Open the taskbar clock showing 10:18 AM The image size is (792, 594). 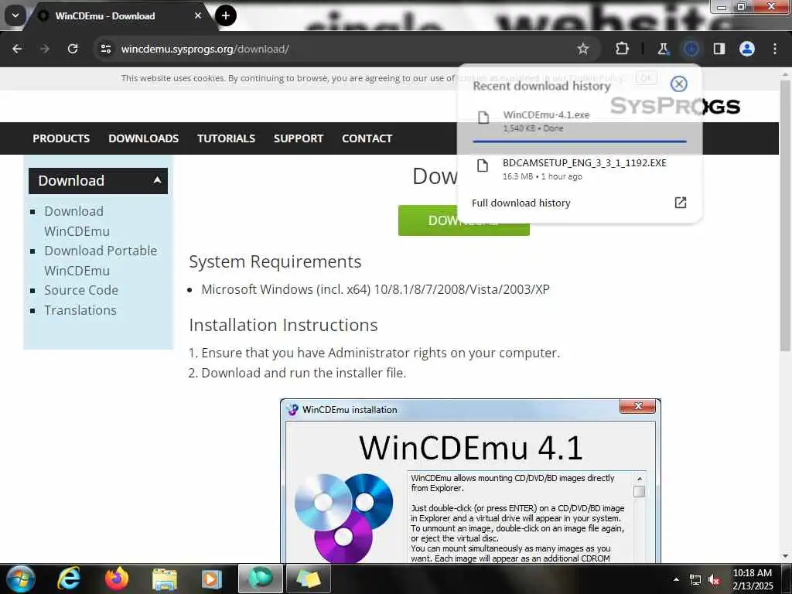click(753, 579)
